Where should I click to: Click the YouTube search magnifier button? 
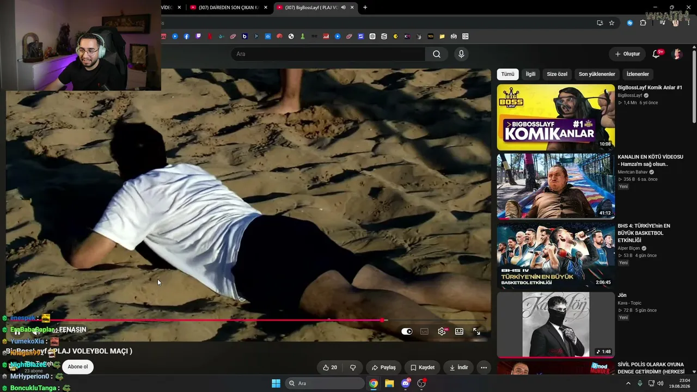click(437, 54)
